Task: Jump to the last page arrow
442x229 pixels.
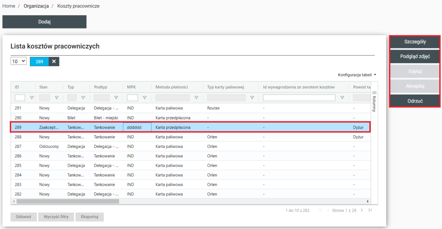Action: point(370,210)
